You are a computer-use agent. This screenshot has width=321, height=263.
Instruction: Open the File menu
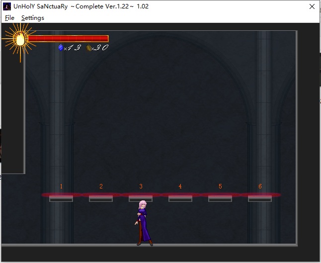coord(9,18)
